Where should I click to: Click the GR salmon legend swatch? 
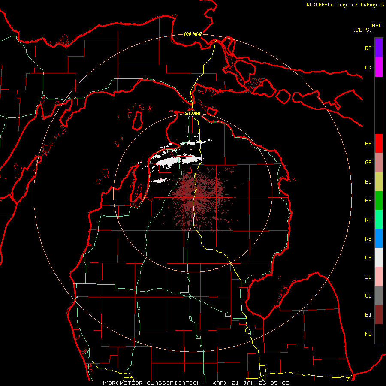[379, 162]
